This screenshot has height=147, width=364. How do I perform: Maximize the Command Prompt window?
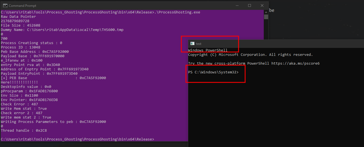[x=250, y=5]
